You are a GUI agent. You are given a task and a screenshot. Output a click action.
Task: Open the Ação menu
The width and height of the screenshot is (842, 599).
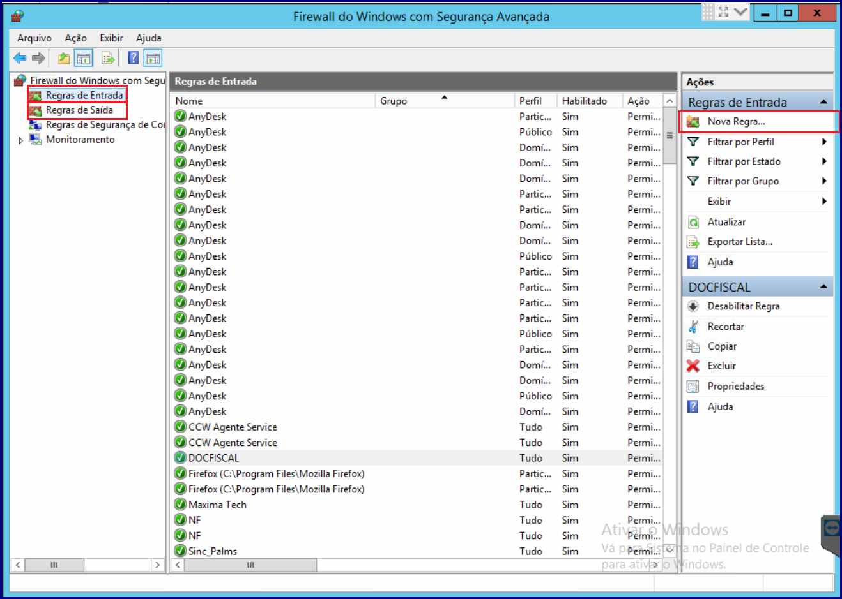click(x=75, y=38)
